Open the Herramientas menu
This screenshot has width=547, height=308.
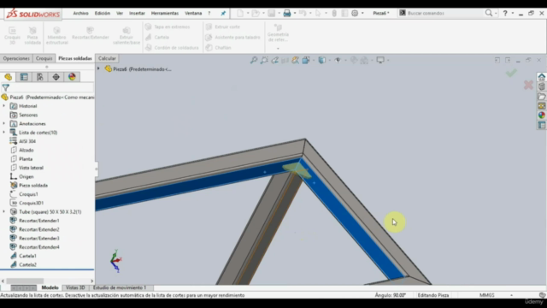(x=165, y=14)
